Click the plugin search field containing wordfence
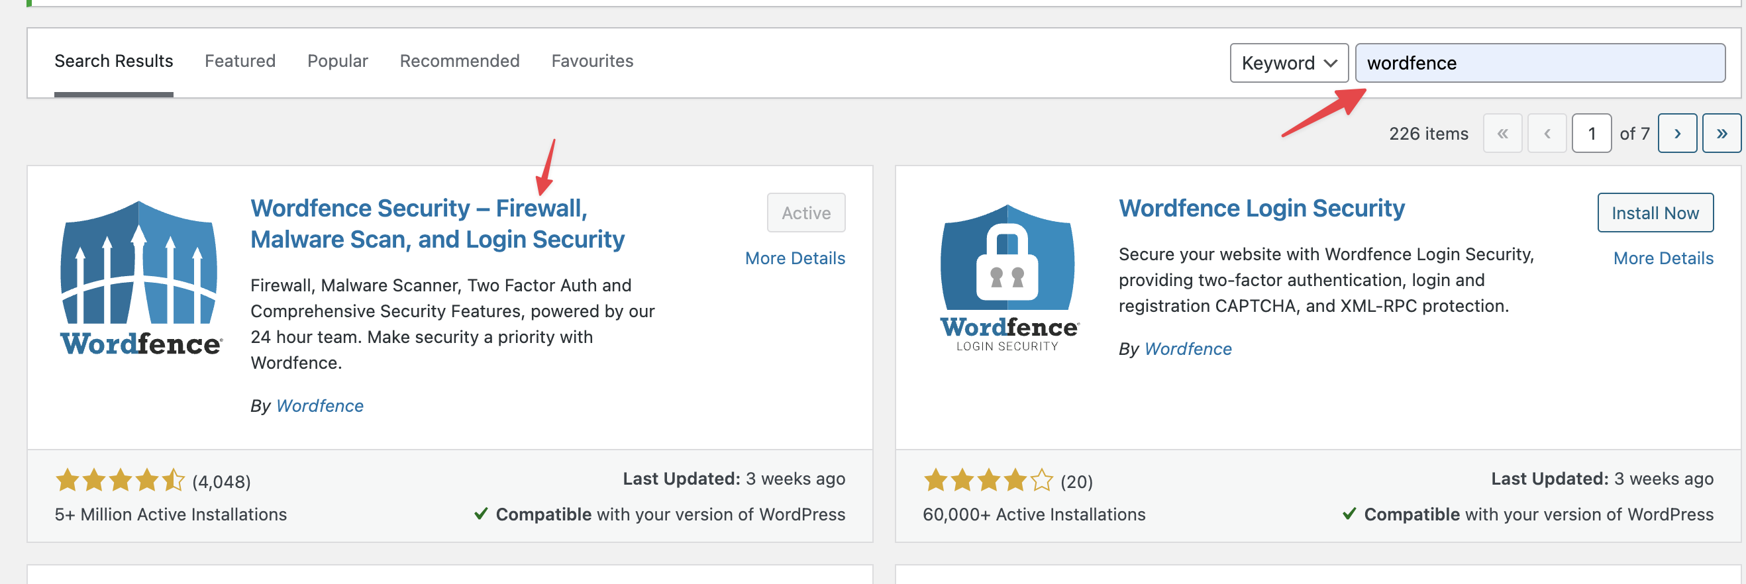Viewport: 1746px width, 584px height. (1540, 63)
